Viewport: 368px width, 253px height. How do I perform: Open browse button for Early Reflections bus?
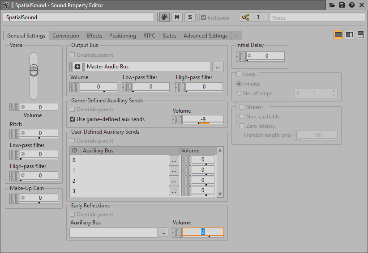tap(163, 232)
